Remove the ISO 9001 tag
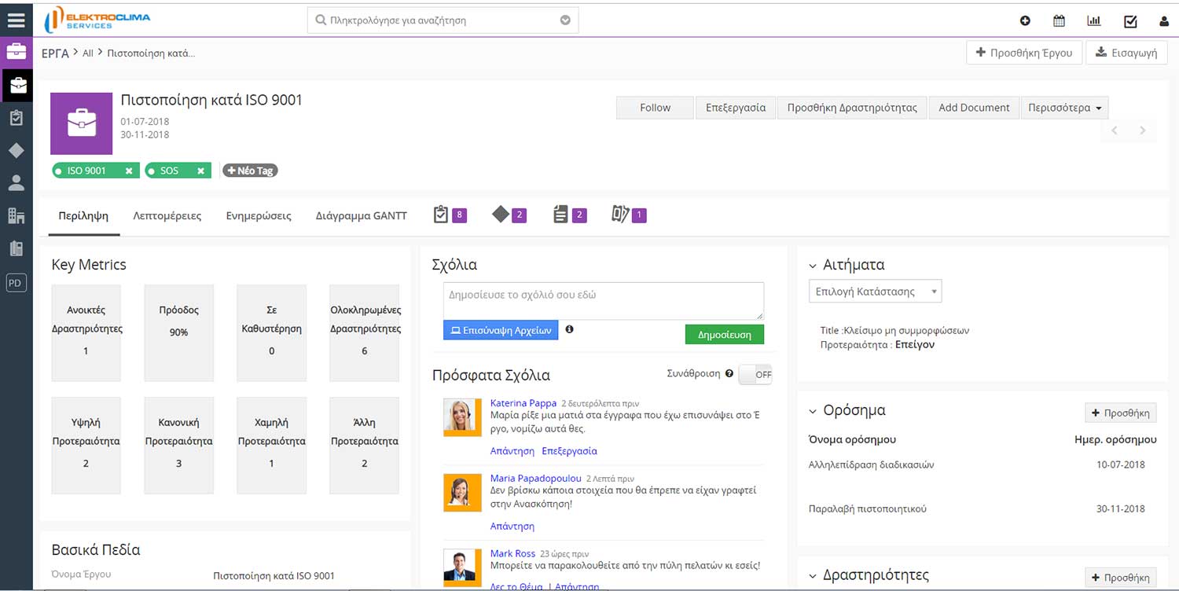 click(129, 171)
